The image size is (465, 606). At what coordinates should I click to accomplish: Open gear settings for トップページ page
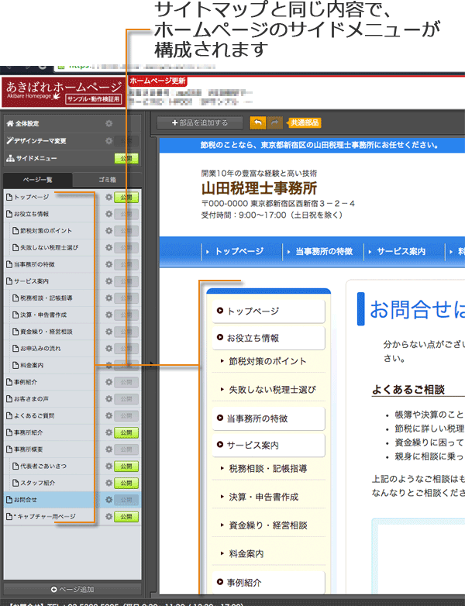pyautogui.click(x=108, y=198)
